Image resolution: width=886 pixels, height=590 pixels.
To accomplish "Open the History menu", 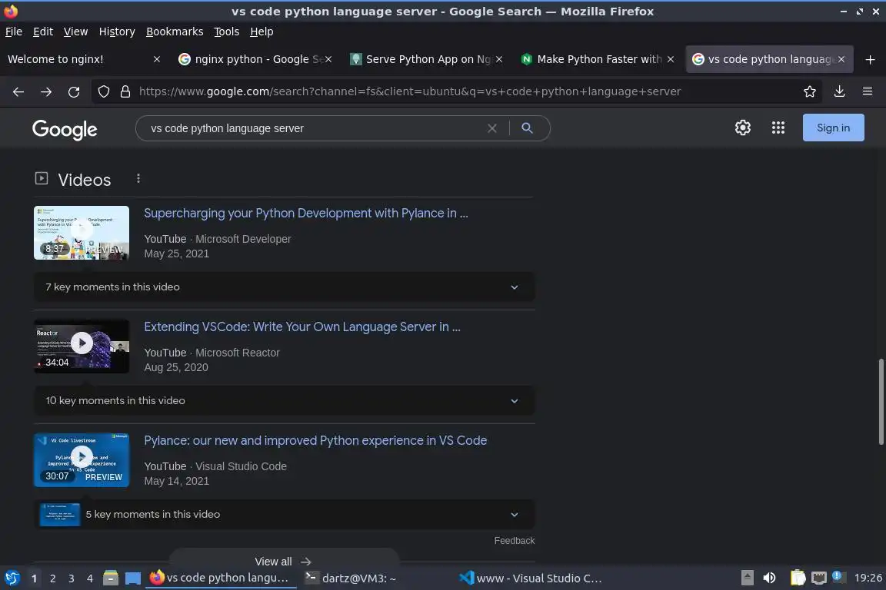I will tap(117, 31).
